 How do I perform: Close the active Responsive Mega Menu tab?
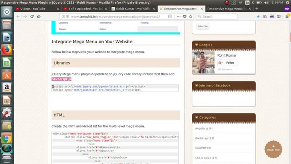click(202, 9)
